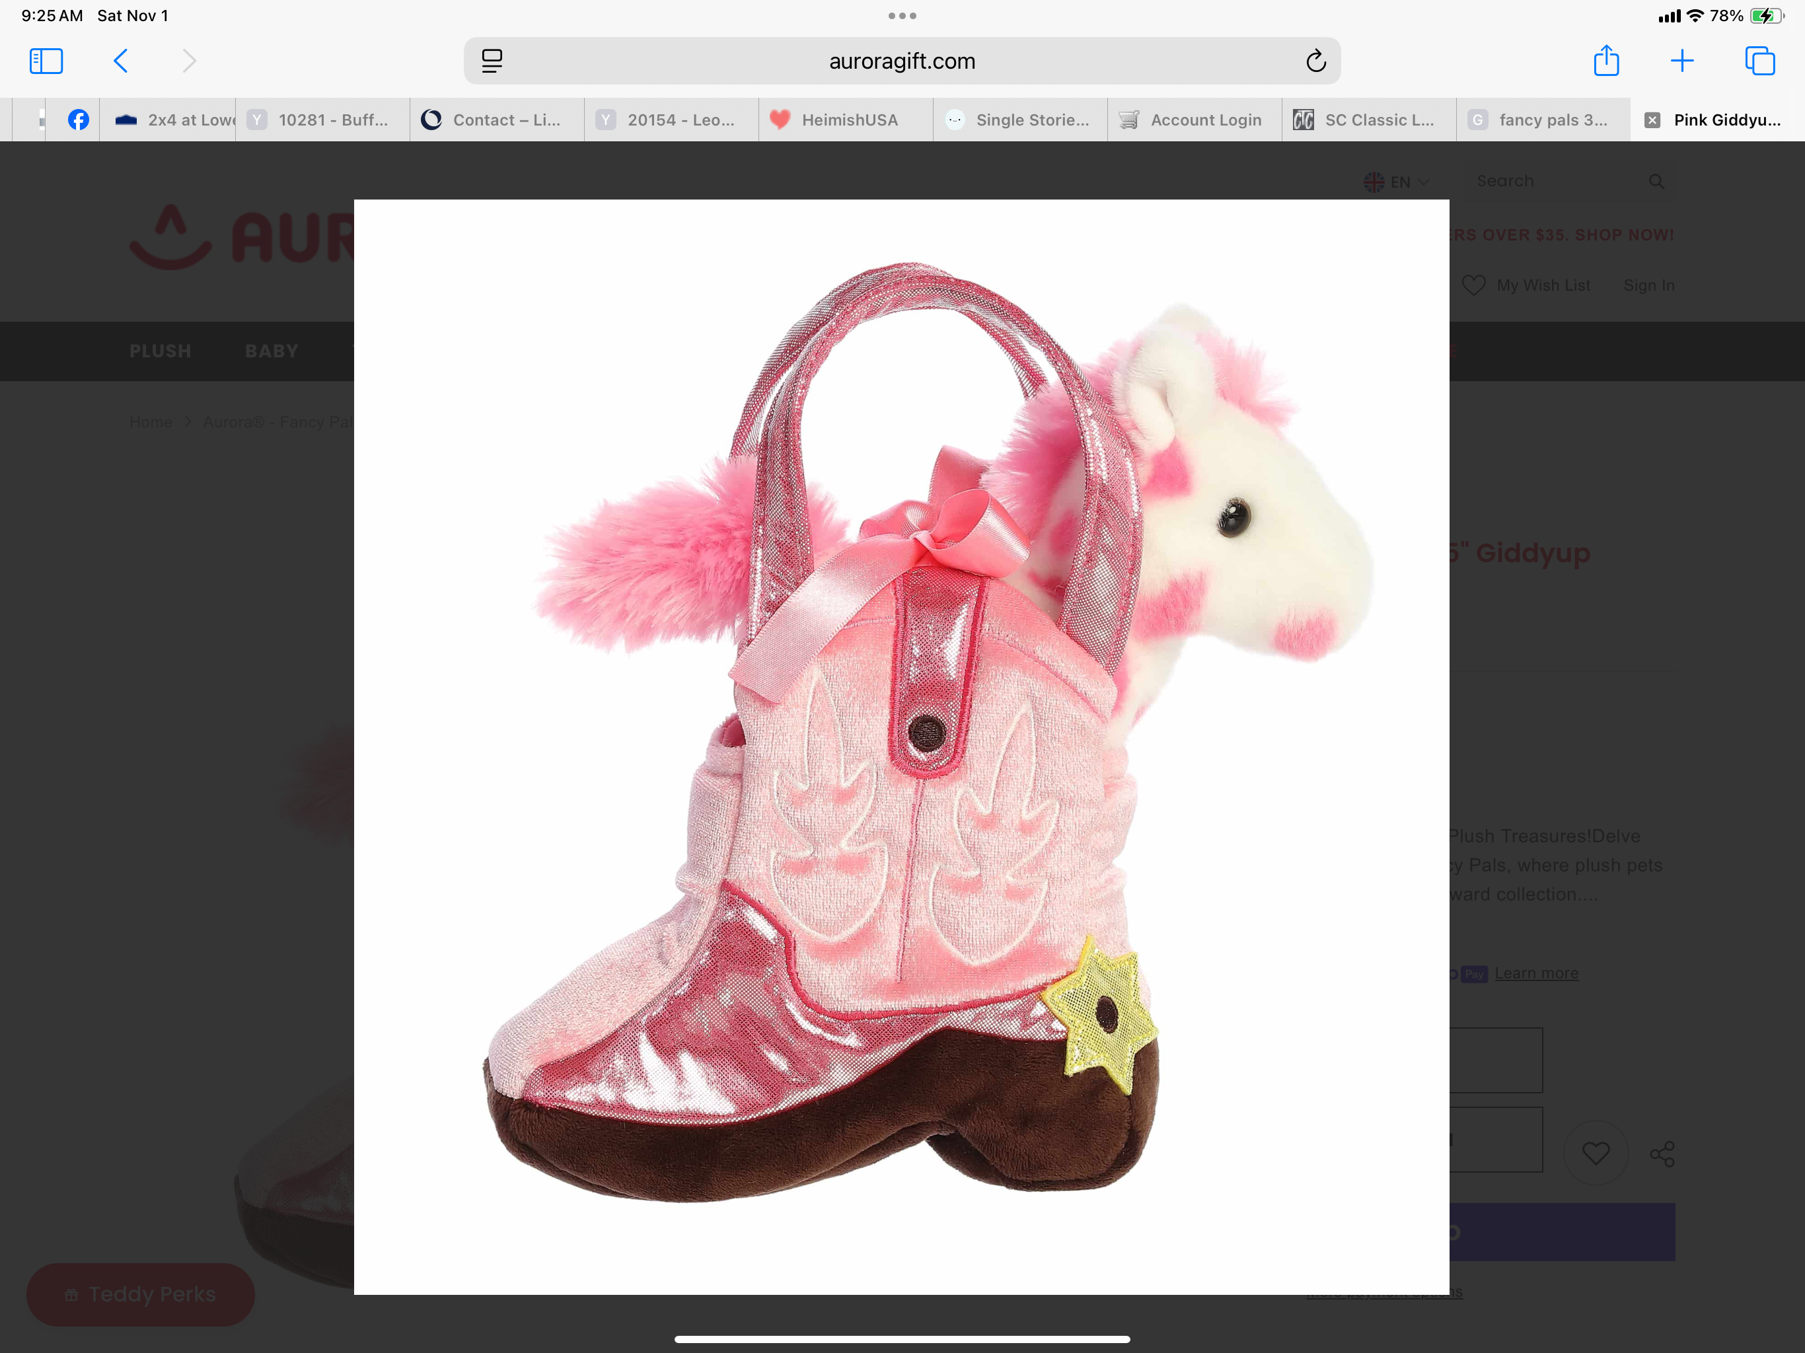1805x1353 pixels.
Task: Tap the auroragift.com address bar
Action: 902,61
